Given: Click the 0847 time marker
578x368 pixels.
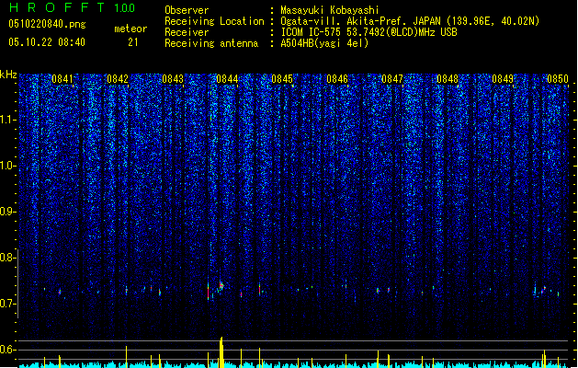Looking at the screenshot, I should [392, 79].
